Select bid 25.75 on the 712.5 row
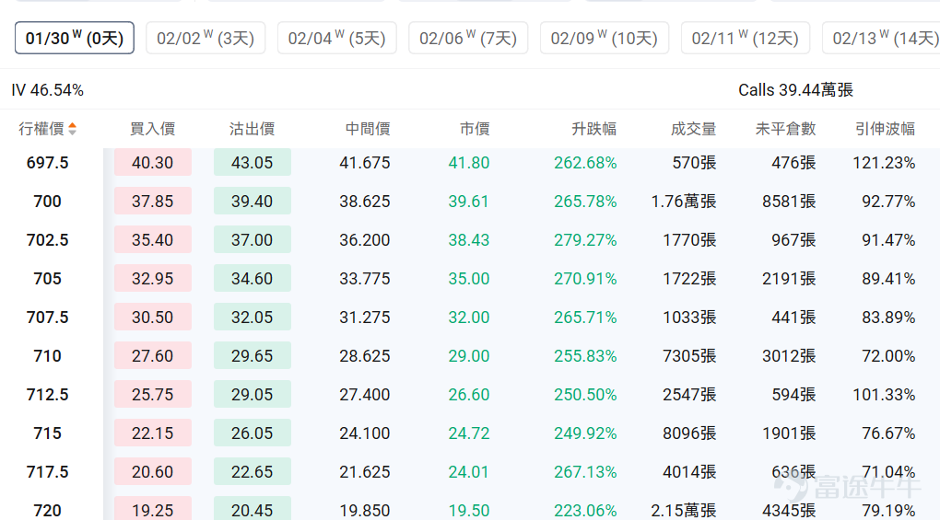Screen dimensions: 940x520 coord(153,394)
